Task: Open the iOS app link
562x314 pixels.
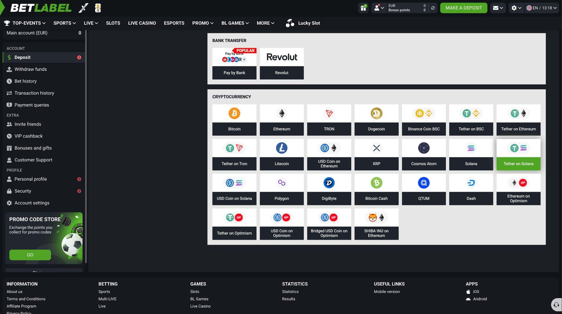Action: click(x=473, y=292)
